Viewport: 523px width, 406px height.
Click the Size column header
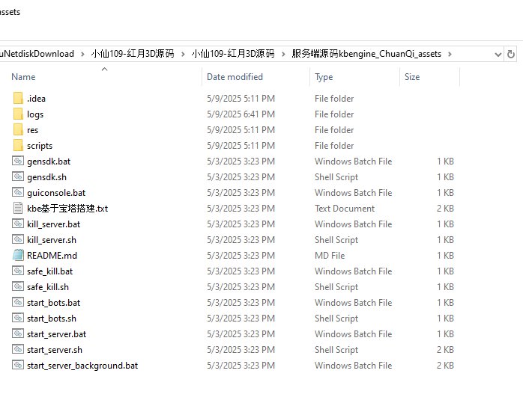pyautogui.click(x=412, y=77)
